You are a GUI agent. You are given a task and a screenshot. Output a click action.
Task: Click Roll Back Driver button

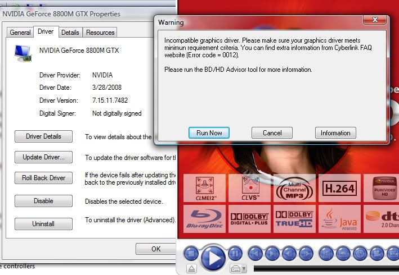tap(43, 178)
